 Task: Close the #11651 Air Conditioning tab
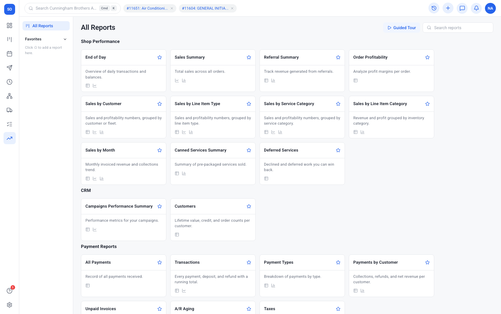172,8
